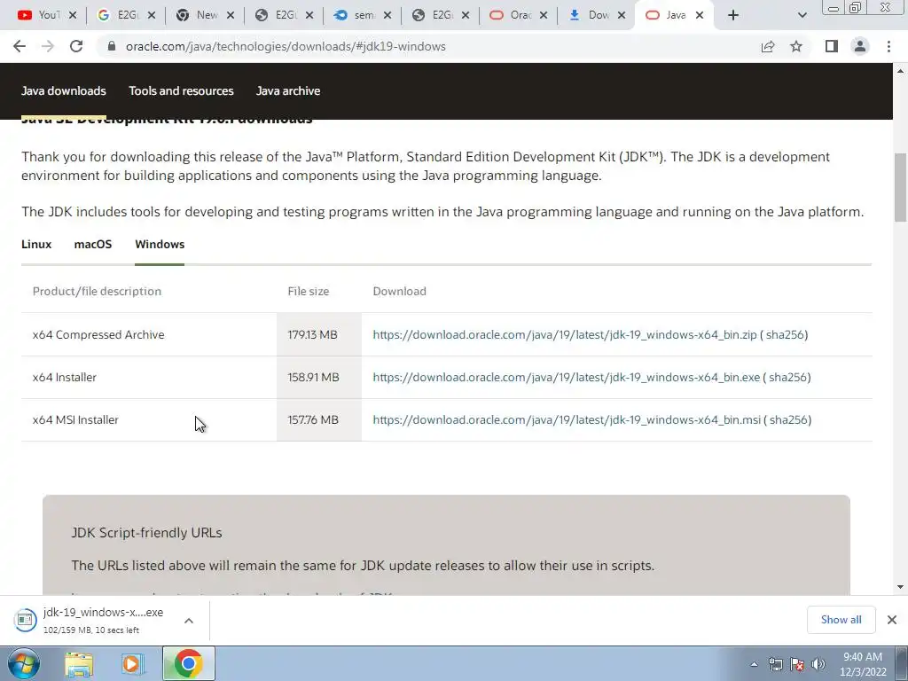Open the Action Center flag icon
The height and width of the screenshot is (681, 908).
tap(797, 664)
